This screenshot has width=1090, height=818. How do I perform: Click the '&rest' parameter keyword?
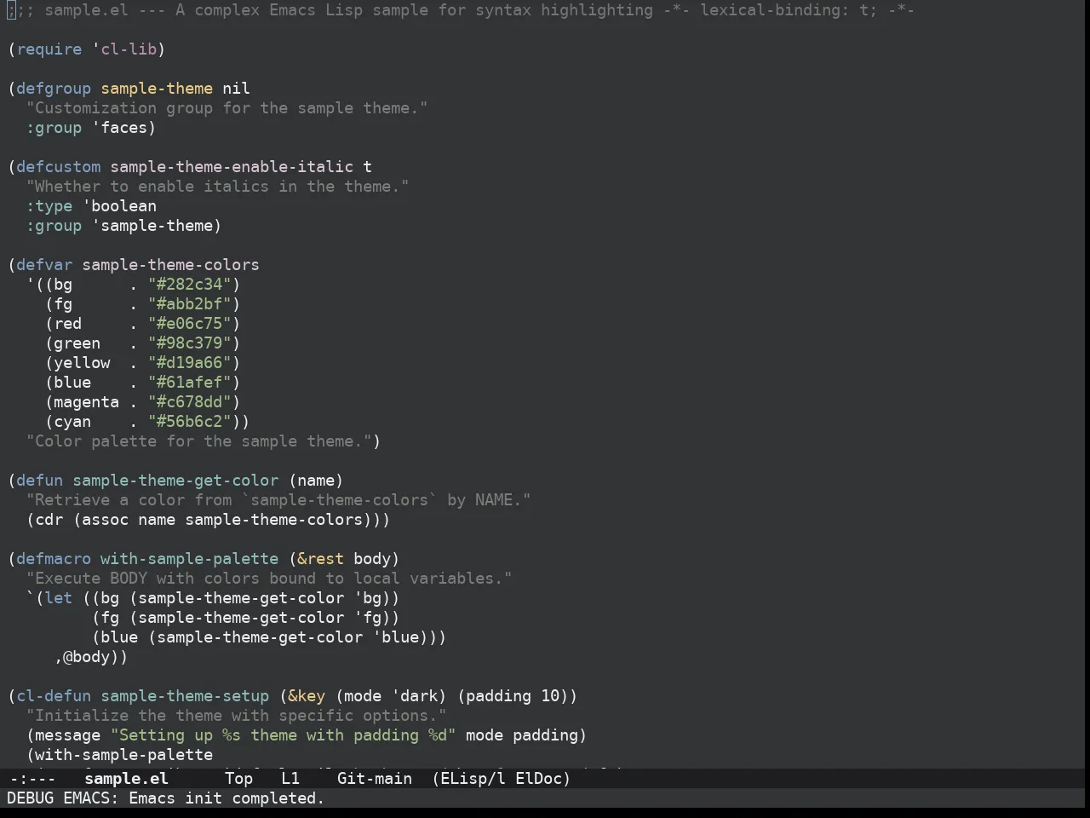321,559
